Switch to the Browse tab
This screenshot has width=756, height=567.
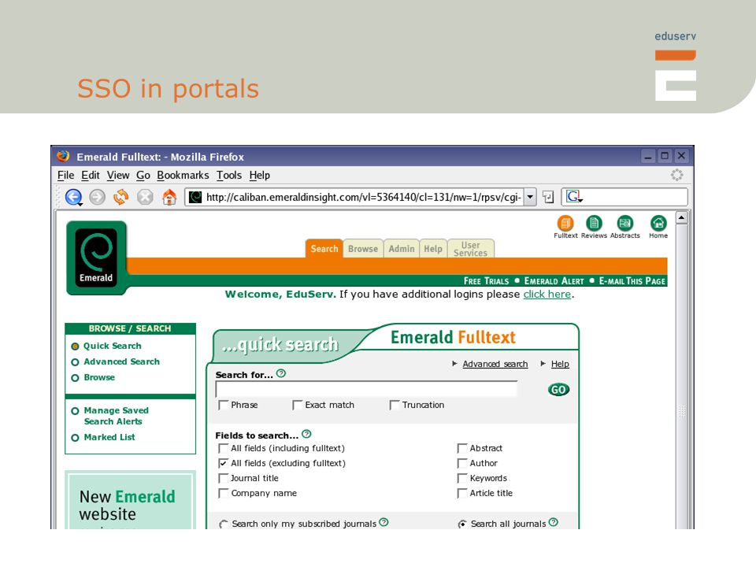tap(363, 249)
